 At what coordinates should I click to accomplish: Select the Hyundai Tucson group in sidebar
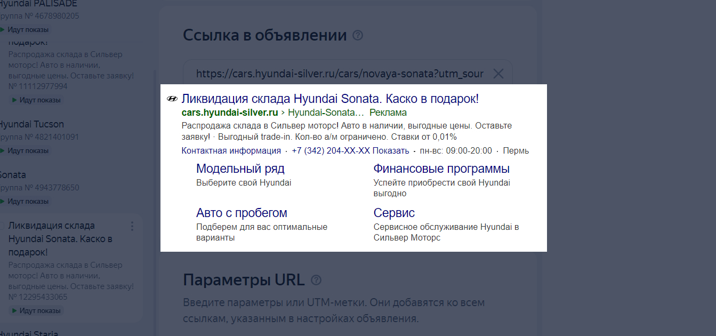(x=31, y=124)
